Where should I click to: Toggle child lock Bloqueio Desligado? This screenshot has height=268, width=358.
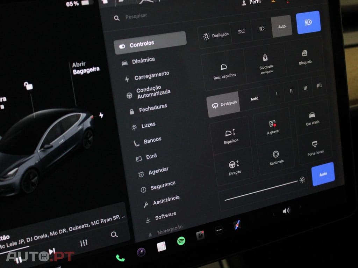pyautogui.click(x=266, y=64)
